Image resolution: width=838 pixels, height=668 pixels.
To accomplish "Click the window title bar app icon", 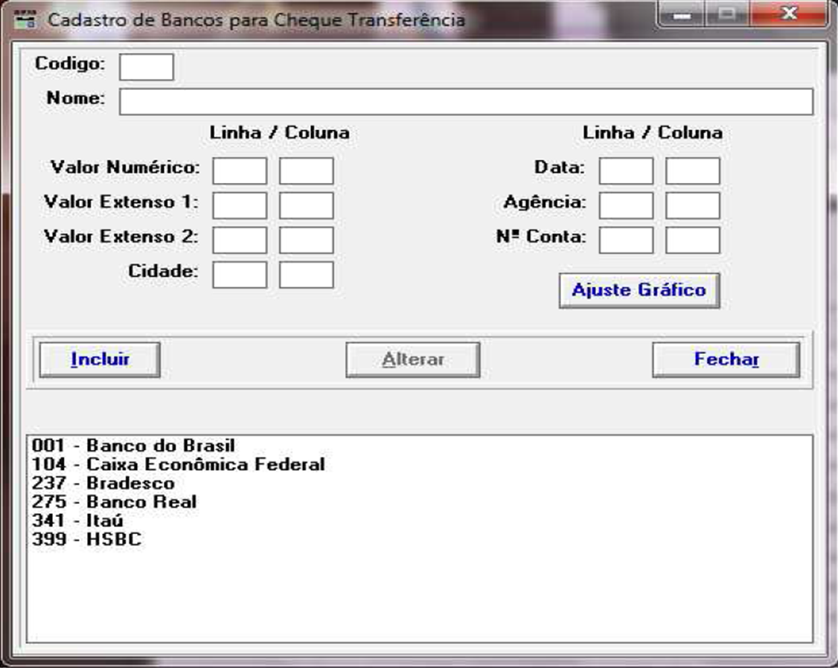I will (25, 20).
